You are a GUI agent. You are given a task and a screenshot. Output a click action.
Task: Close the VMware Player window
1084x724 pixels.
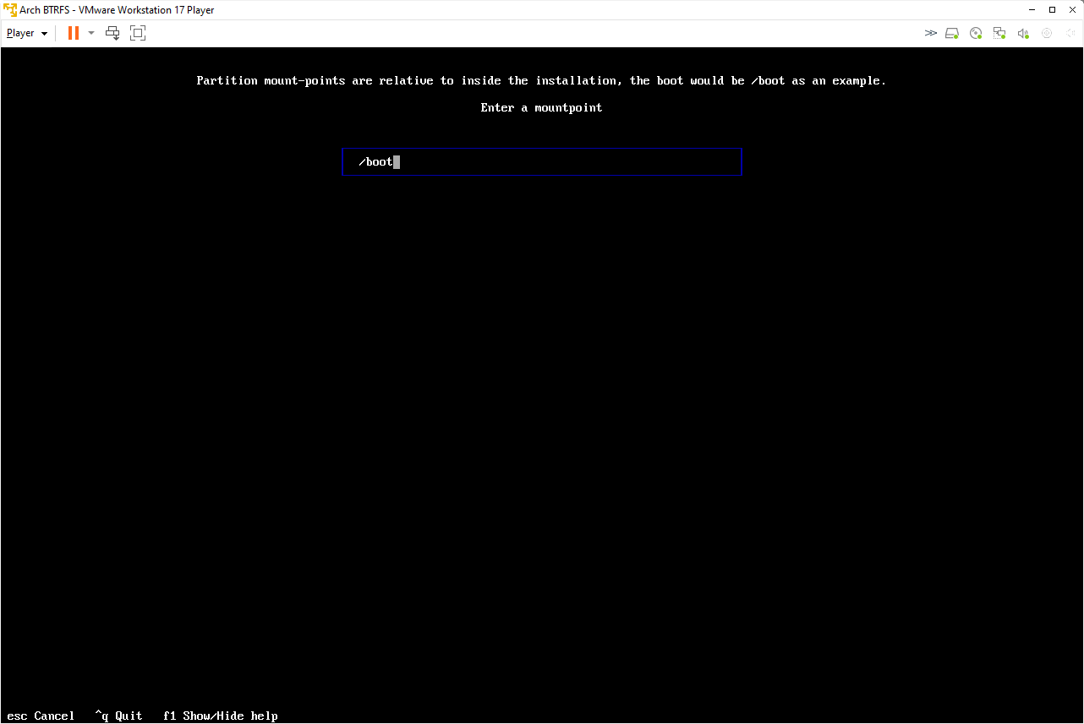pos(1073,10)
